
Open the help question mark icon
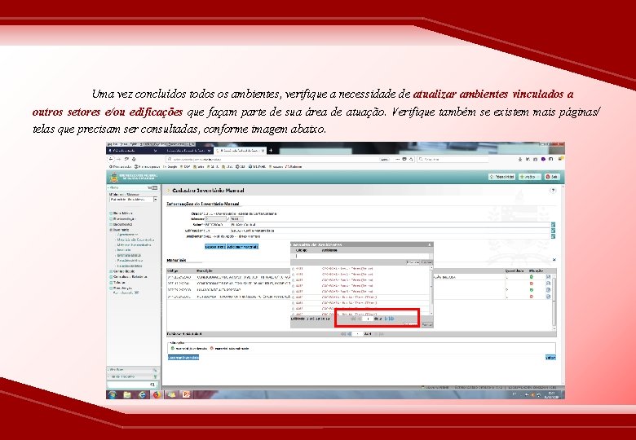(553, 191)
